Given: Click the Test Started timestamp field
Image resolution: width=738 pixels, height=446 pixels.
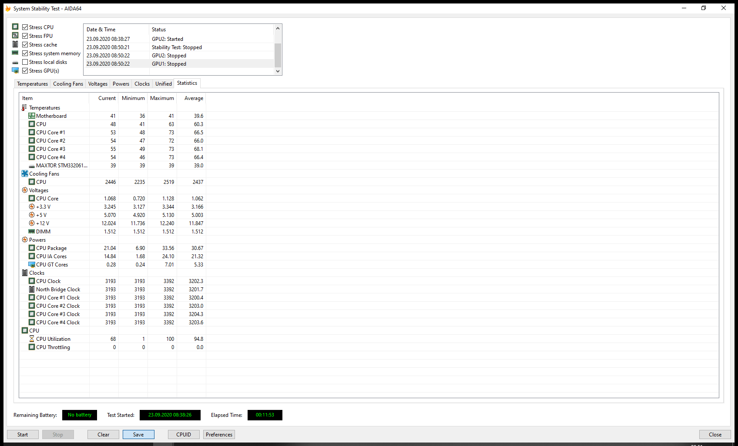Looking at the screenshot, I should (170, 415).
